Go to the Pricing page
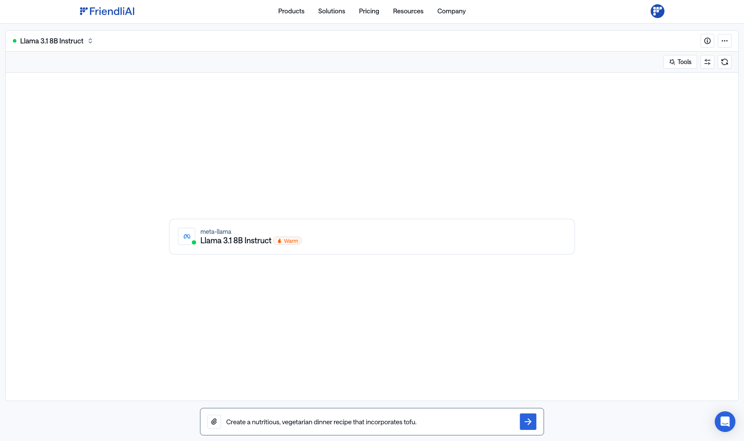The image size is (744, 441). [369, 11]
